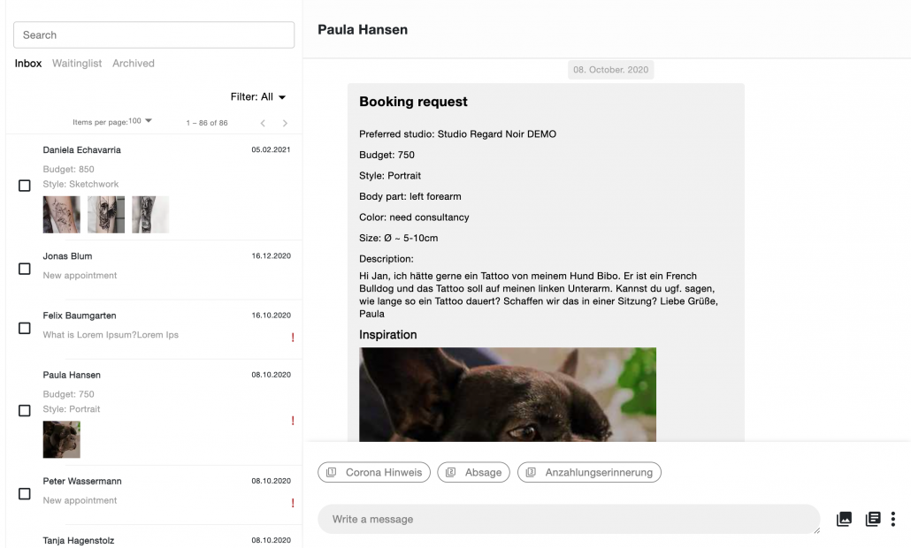Click red alert mark on Paula Hansen
Screen dimensions: 911x548
tap(292, 421)
